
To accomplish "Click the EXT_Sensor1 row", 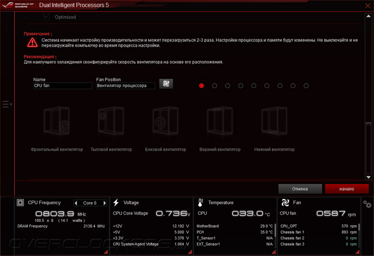I will 235,244.
